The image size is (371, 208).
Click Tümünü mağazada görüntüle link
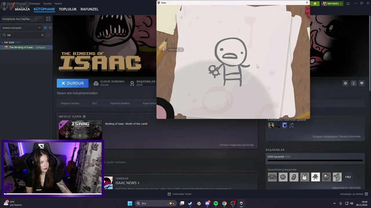point(237,145)
